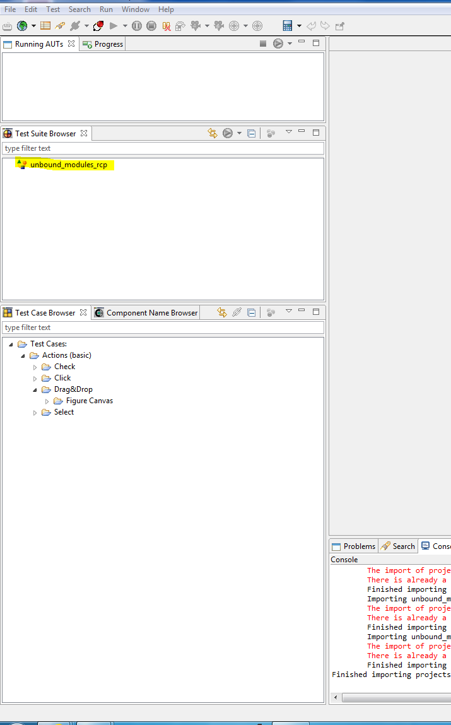Open view menu triangle in Test Case Browser
Image resolution: width=451 pixels, height=725 pixels.
click(289, 311)
